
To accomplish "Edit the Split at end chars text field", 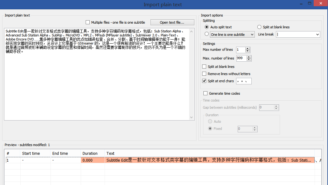I will (x=244, y=81).
